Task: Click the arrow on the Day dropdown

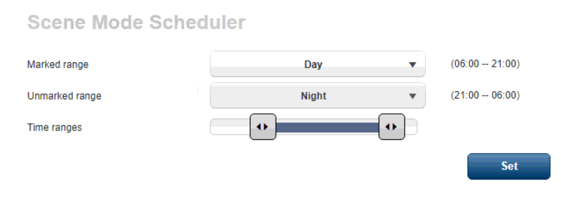Action: [x=412, y=65]
